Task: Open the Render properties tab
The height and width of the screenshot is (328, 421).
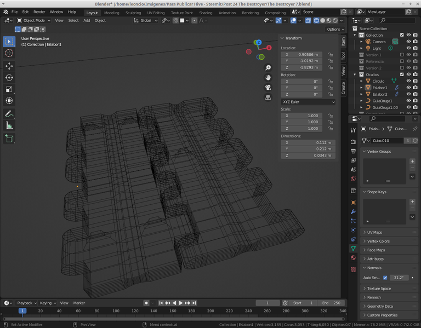Action: click(x=353, y=142)
